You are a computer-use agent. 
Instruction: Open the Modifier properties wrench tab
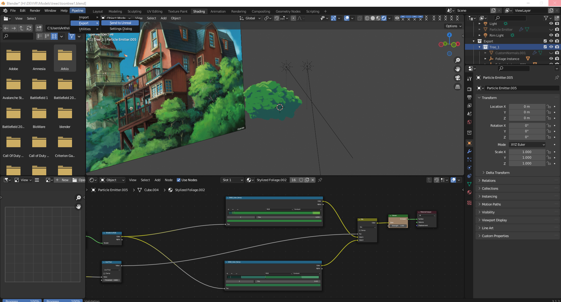pyautogui.click(x=469, y=151)
